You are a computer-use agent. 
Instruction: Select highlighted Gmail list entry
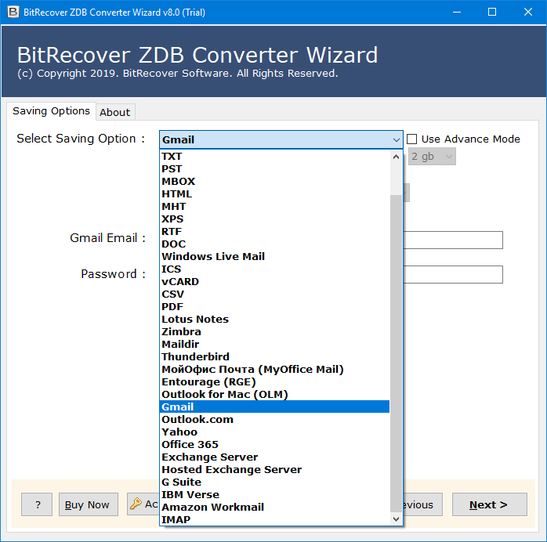click(x=274, y=406)
